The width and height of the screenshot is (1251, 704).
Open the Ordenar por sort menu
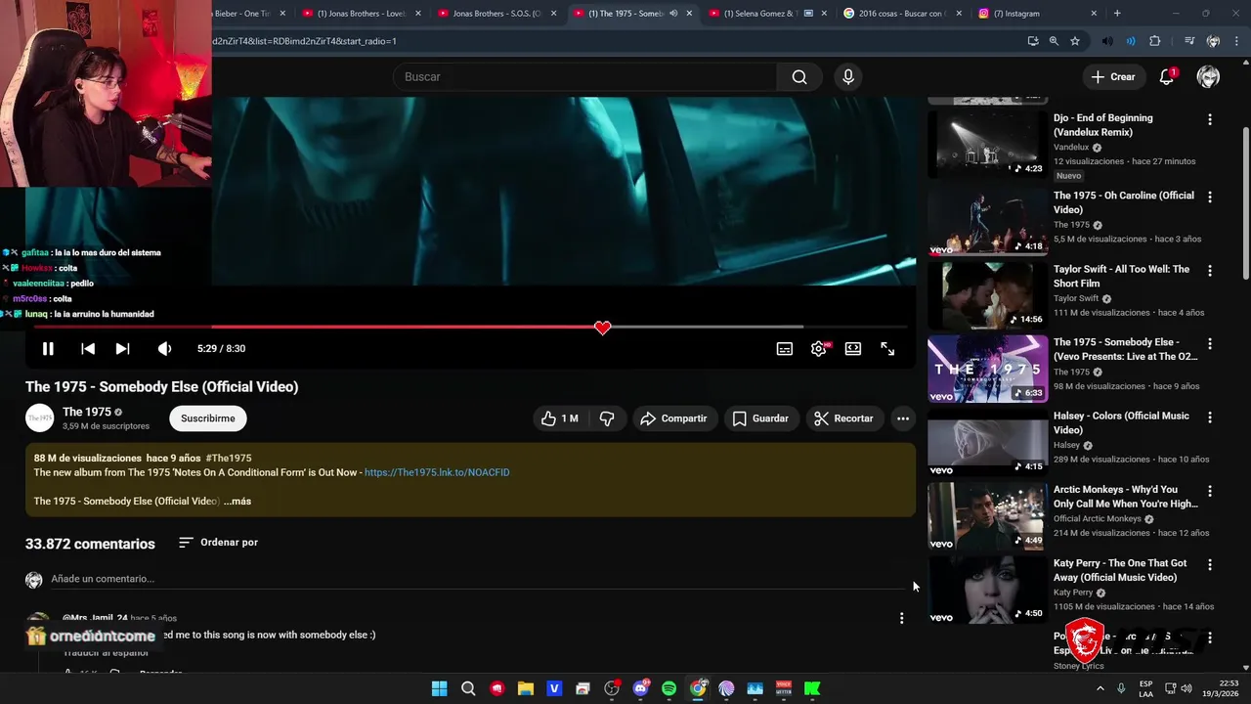pos(219,542)
